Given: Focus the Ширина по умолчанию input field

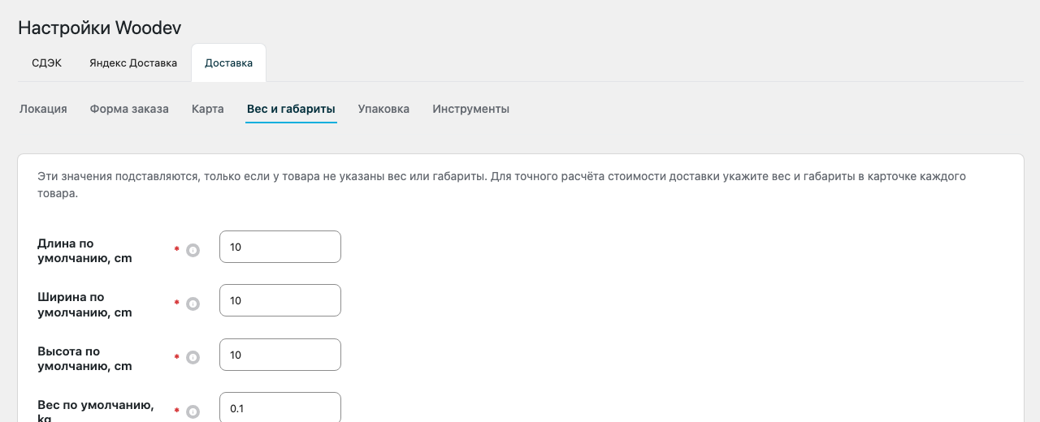Looking at the screenshot, I should 280,300.
